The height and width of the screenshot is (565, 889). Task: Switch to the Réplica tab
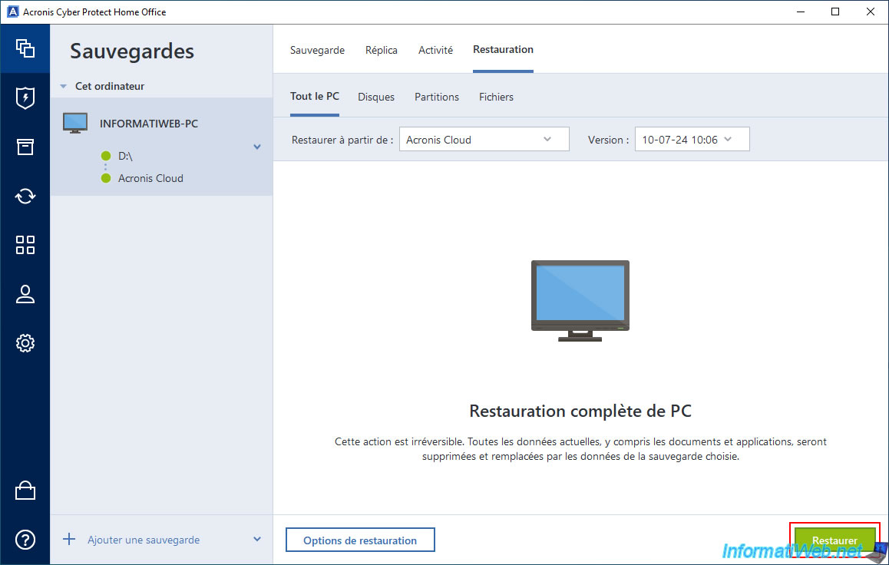click(381, 50)
